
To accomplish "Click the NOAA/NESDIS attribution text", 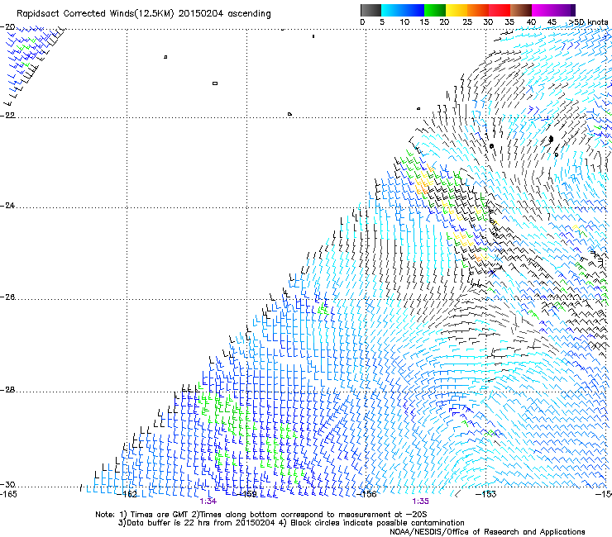I will [487, 532].
